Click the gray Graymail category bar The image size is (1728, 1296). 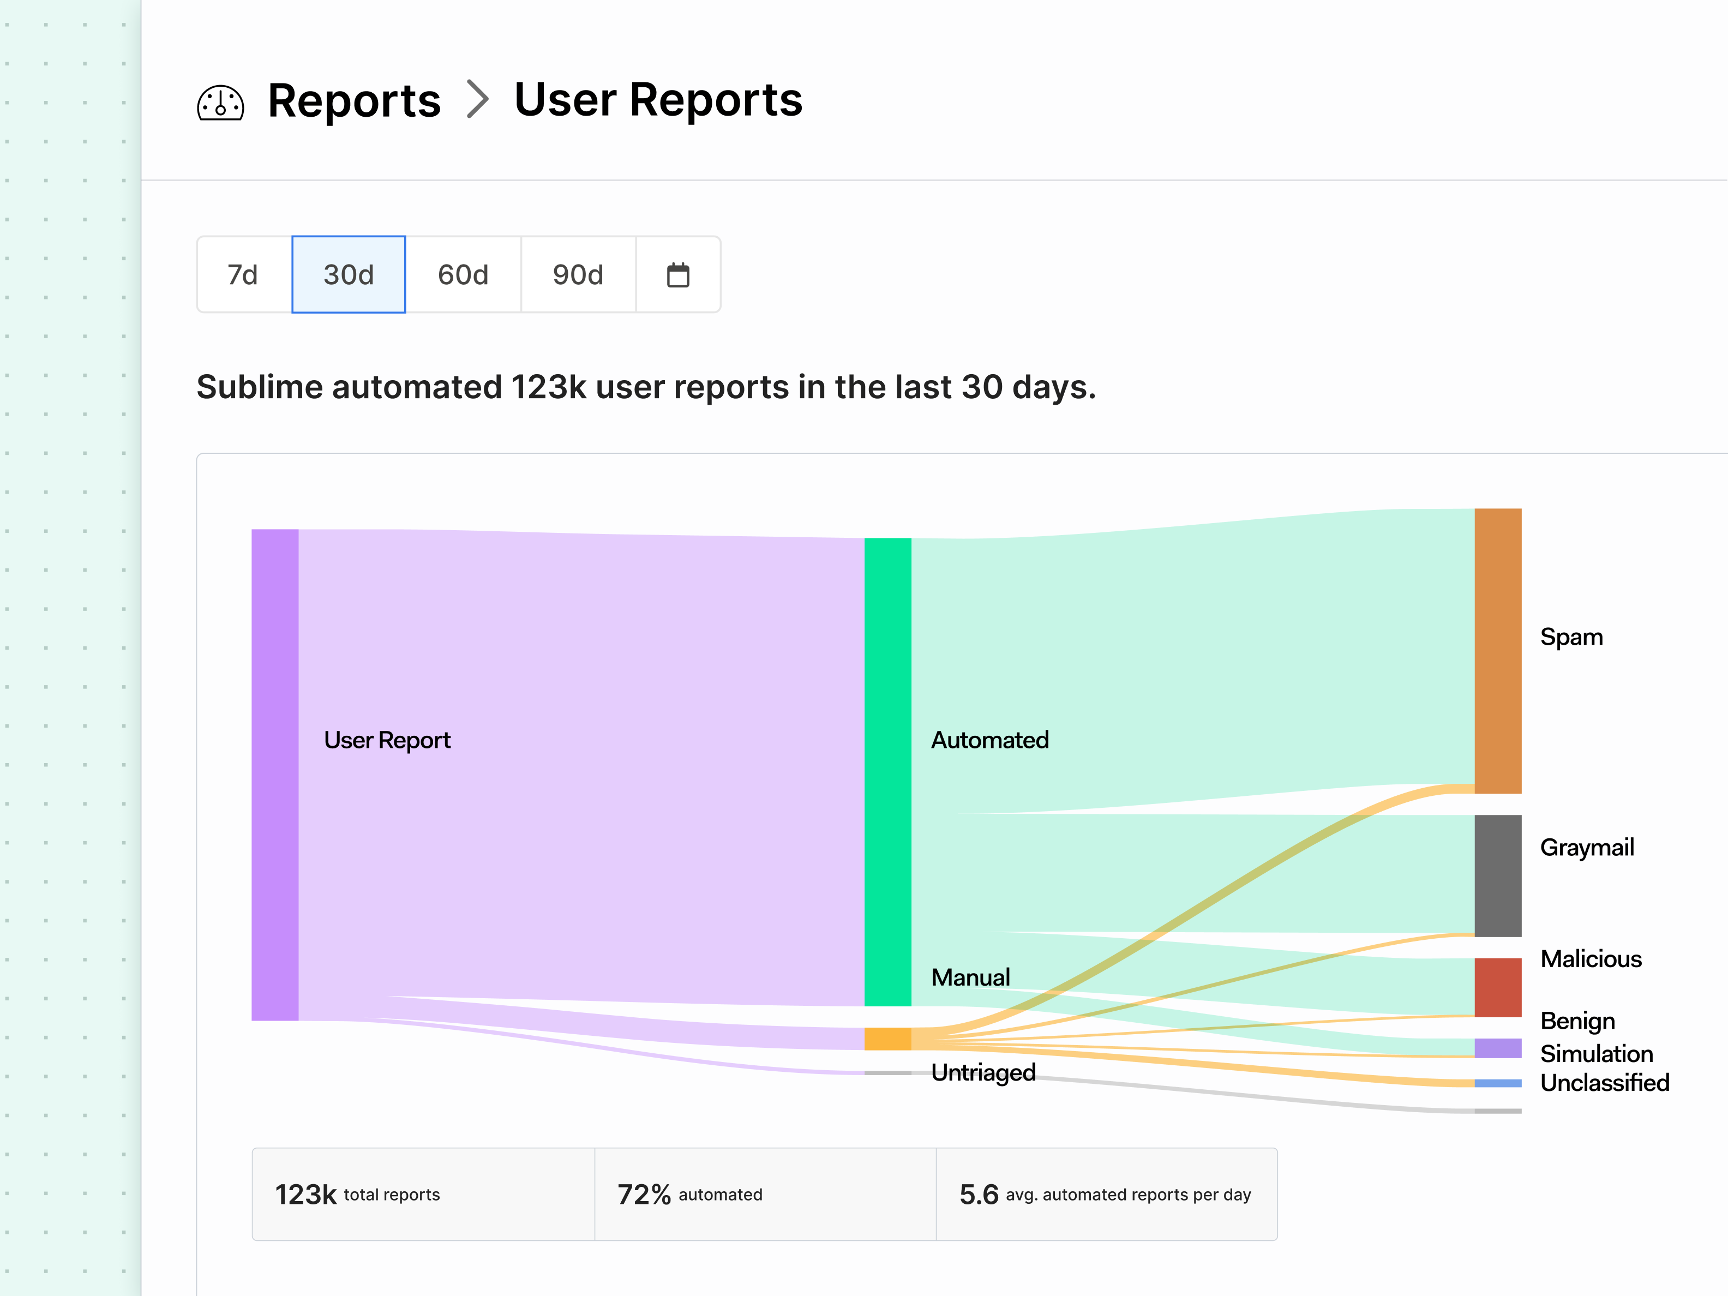(x=1498, y=875)
